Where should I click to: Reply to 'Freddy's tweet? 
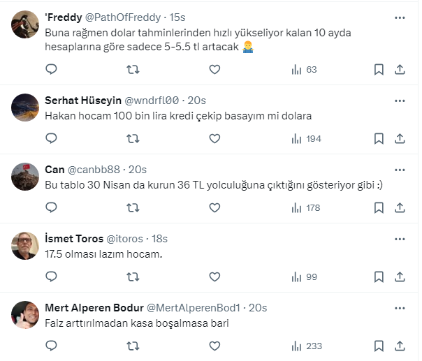click(51, 69)
